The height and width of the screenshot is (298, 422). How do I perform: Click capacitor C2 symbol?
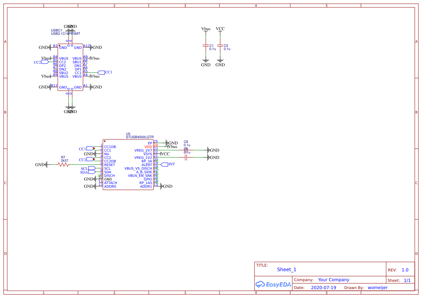(220, 46)
